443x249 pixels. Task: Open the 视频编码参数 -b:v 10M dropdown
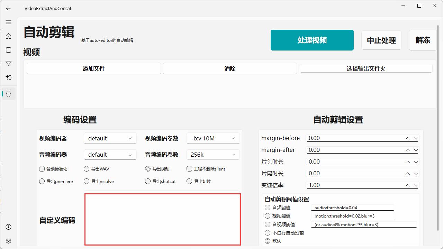pos(213,138)
